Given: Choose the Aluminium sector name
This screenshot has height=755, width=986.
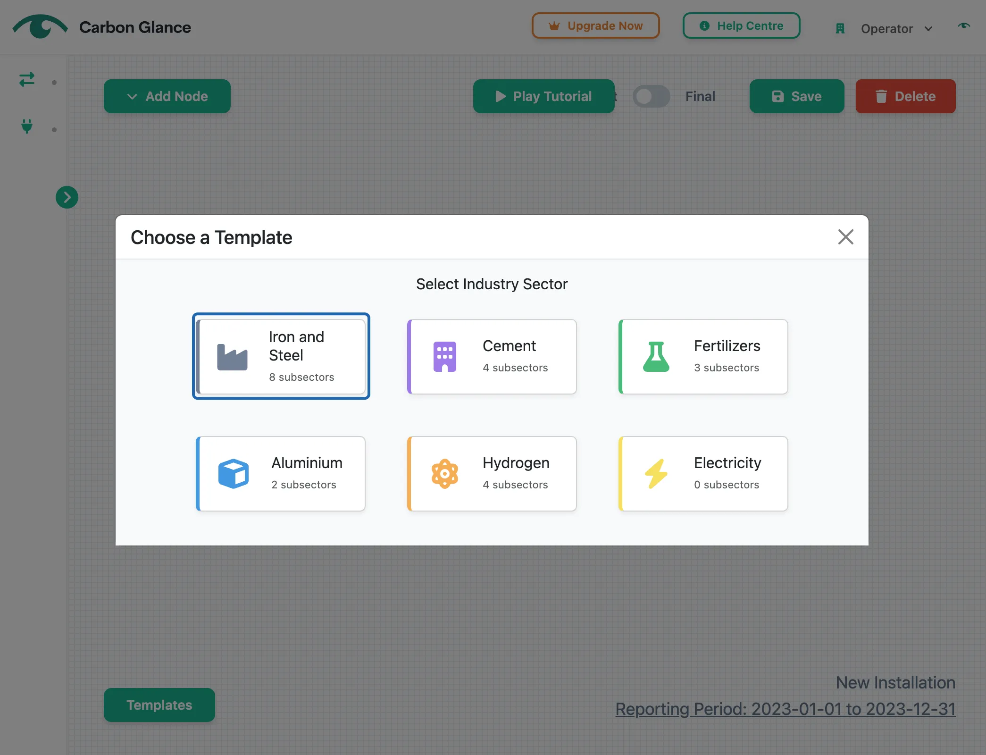Looking at the screenshot, I should tap(307, 463).
